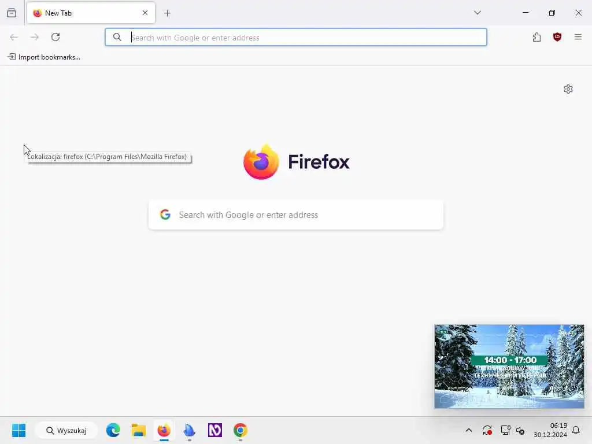Open the notification bell icon
This screenshot has height=444, width=592.
pyautogui.click(x=576, y=430)
